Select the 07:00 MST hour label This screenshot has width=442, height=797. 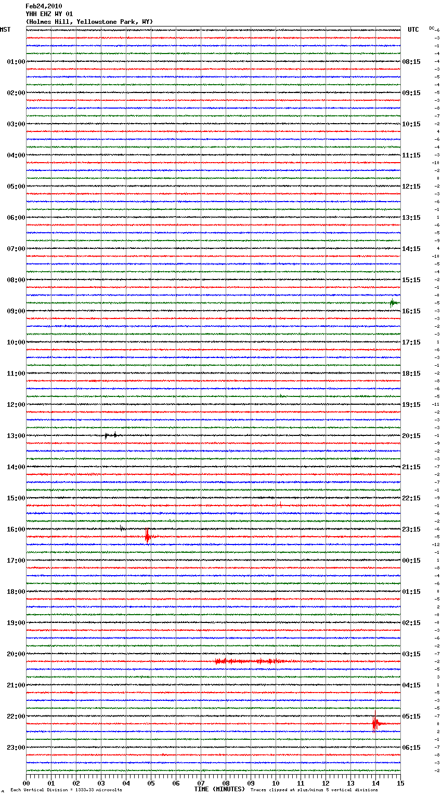[16, 249]
